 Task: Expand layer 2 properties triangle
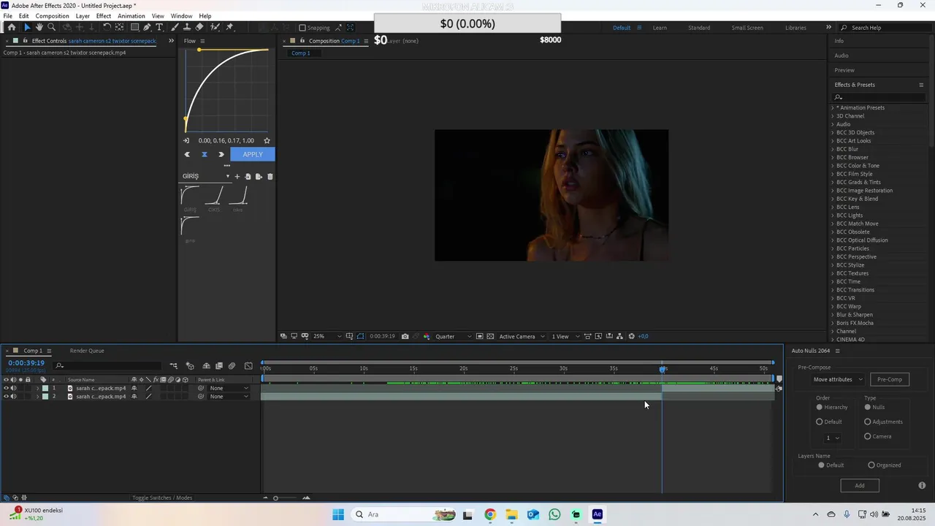[x=37, y=396]
